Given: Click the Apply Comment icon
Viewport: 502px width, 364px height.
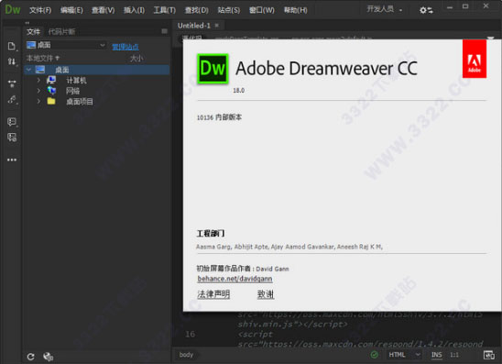Looking at the screenshot, I should point(12,122).
